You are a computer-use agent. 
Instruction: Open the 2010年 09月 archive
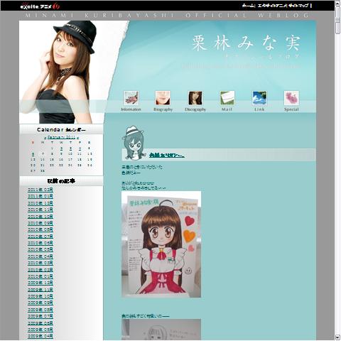[40, 223]
